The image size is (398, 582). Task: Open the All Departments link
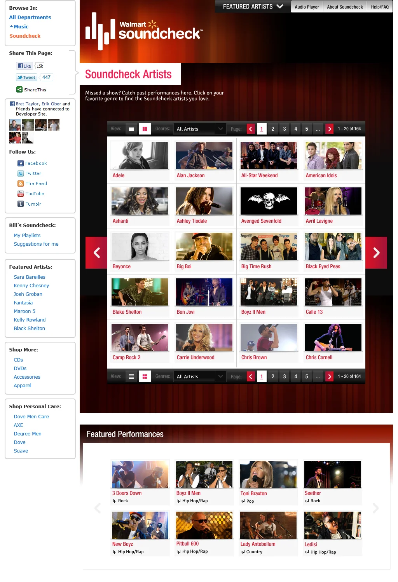click(x=30, y=17)
